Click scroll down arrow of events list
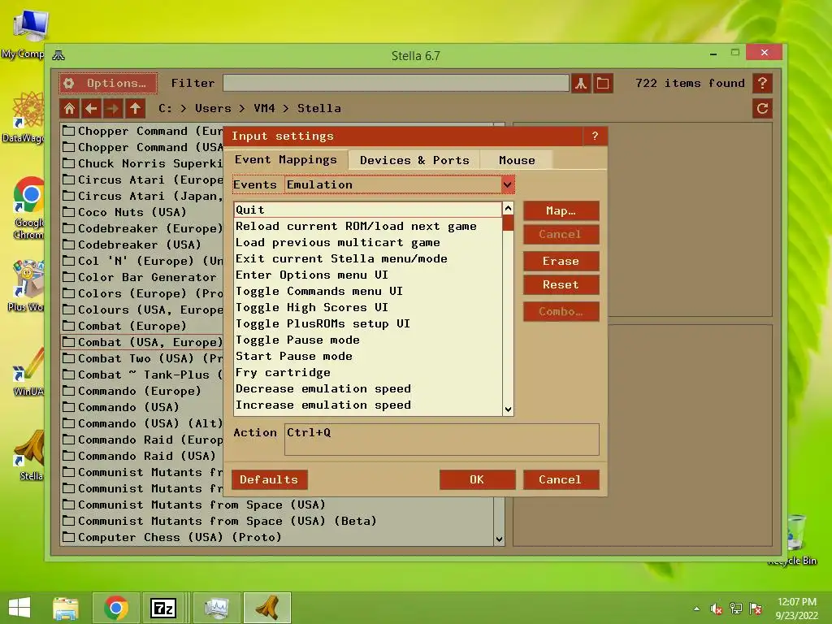 508,409
